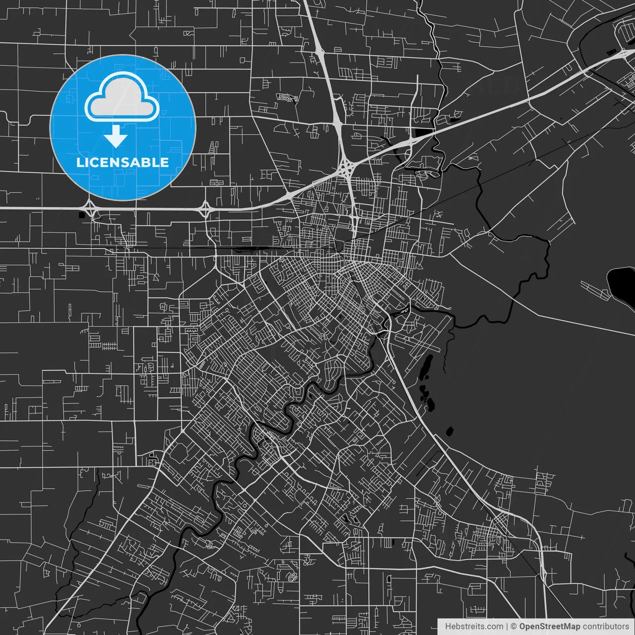The height and width of the screenshot is (635, 635).
Task: Click the white download arrow below the cloud
Action: pos(116,136)
